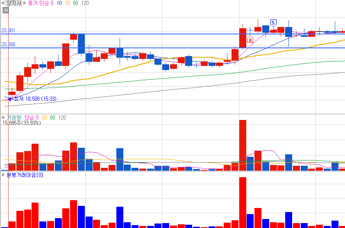
Task: Click the 양지사 stock name button
Action: coord(14,3)
